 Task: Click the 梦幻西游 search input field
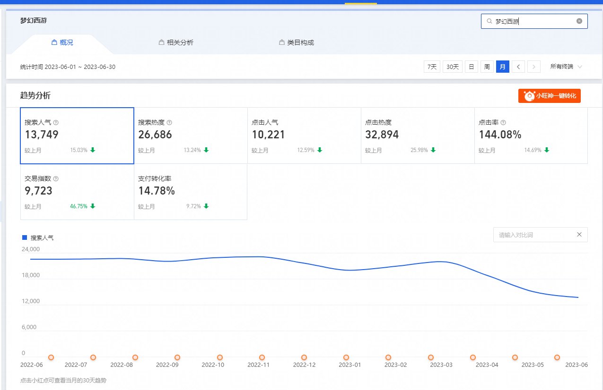click(534, 21)
